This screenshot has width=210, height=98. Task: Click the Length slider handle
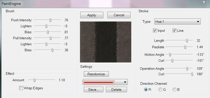point(187,40)
